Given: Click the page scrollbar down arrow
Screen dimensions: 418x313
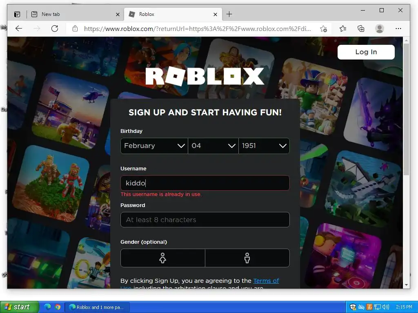Looking at the screenshot, I should 406,285.
